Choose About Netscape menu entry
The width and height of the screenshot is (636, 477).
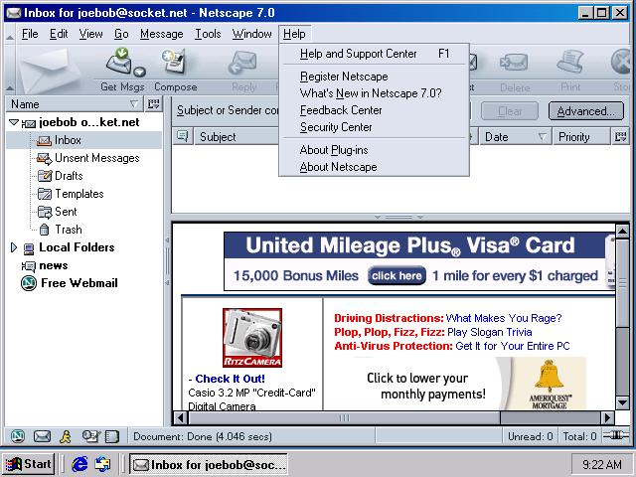(374, 167)
